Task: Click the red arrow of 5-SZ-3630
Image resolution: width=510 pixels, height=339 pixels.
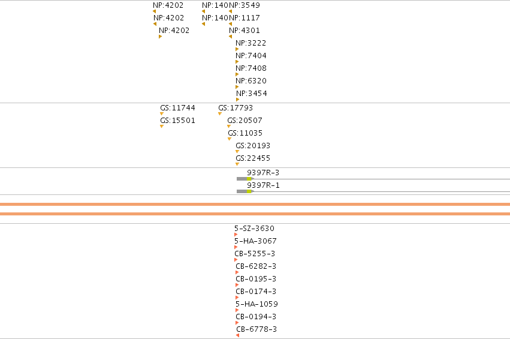Action: coord(236,235)
